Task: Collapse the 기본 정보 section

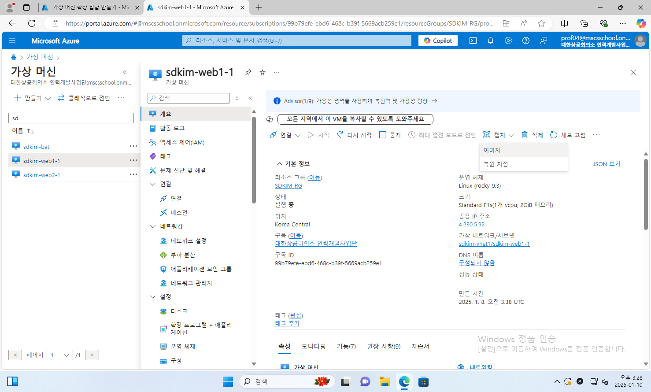Action: [293, 163]
